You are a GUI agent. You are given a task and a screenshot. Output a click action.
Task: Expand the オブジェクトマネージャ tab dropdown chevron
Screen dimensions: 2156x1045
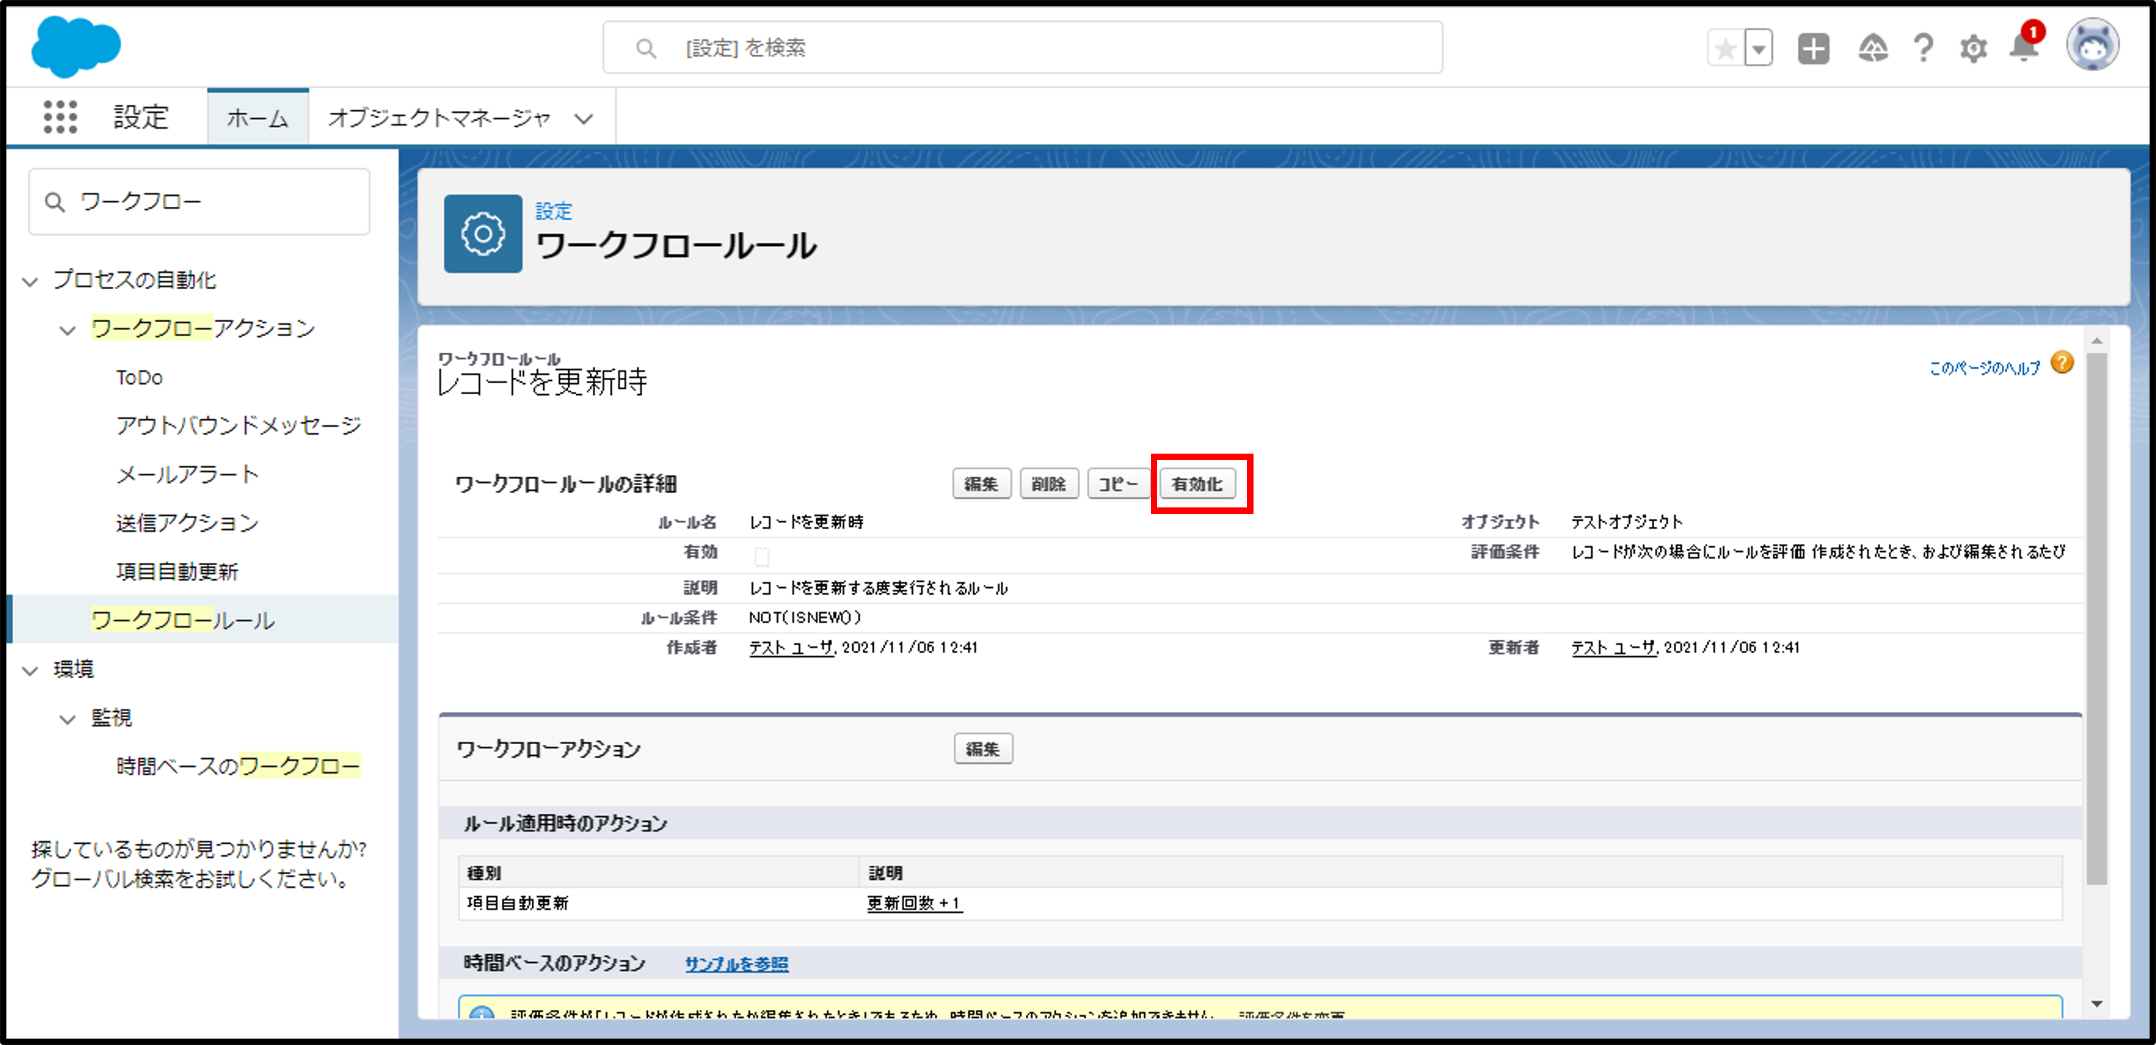coord(583,119)
